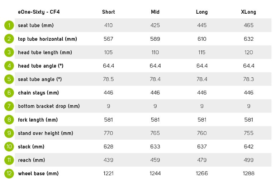Click the reach (mm) row label

pos(32,160)
